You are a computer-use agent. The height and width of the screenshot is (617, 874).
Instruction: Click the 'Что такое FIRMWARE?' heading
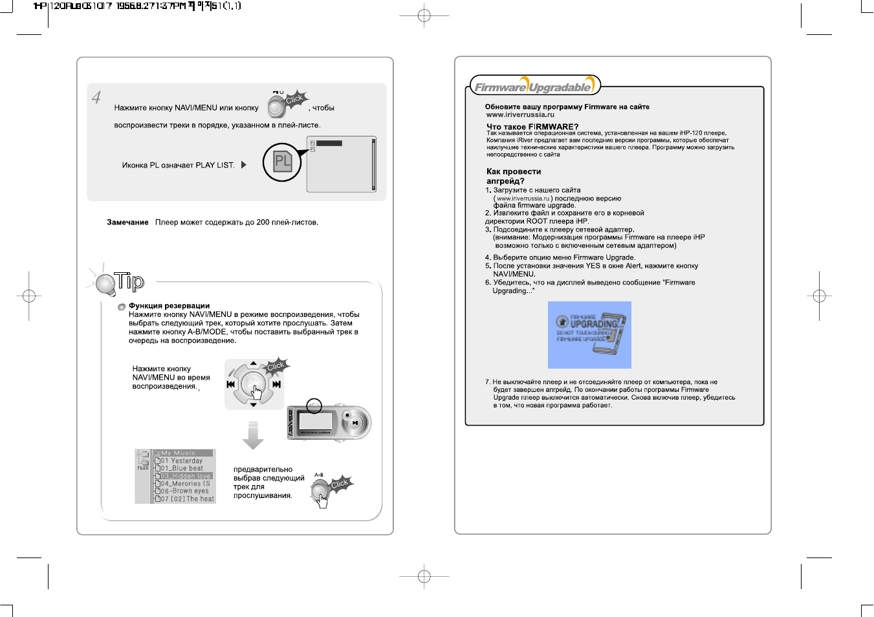pos(532,127)
